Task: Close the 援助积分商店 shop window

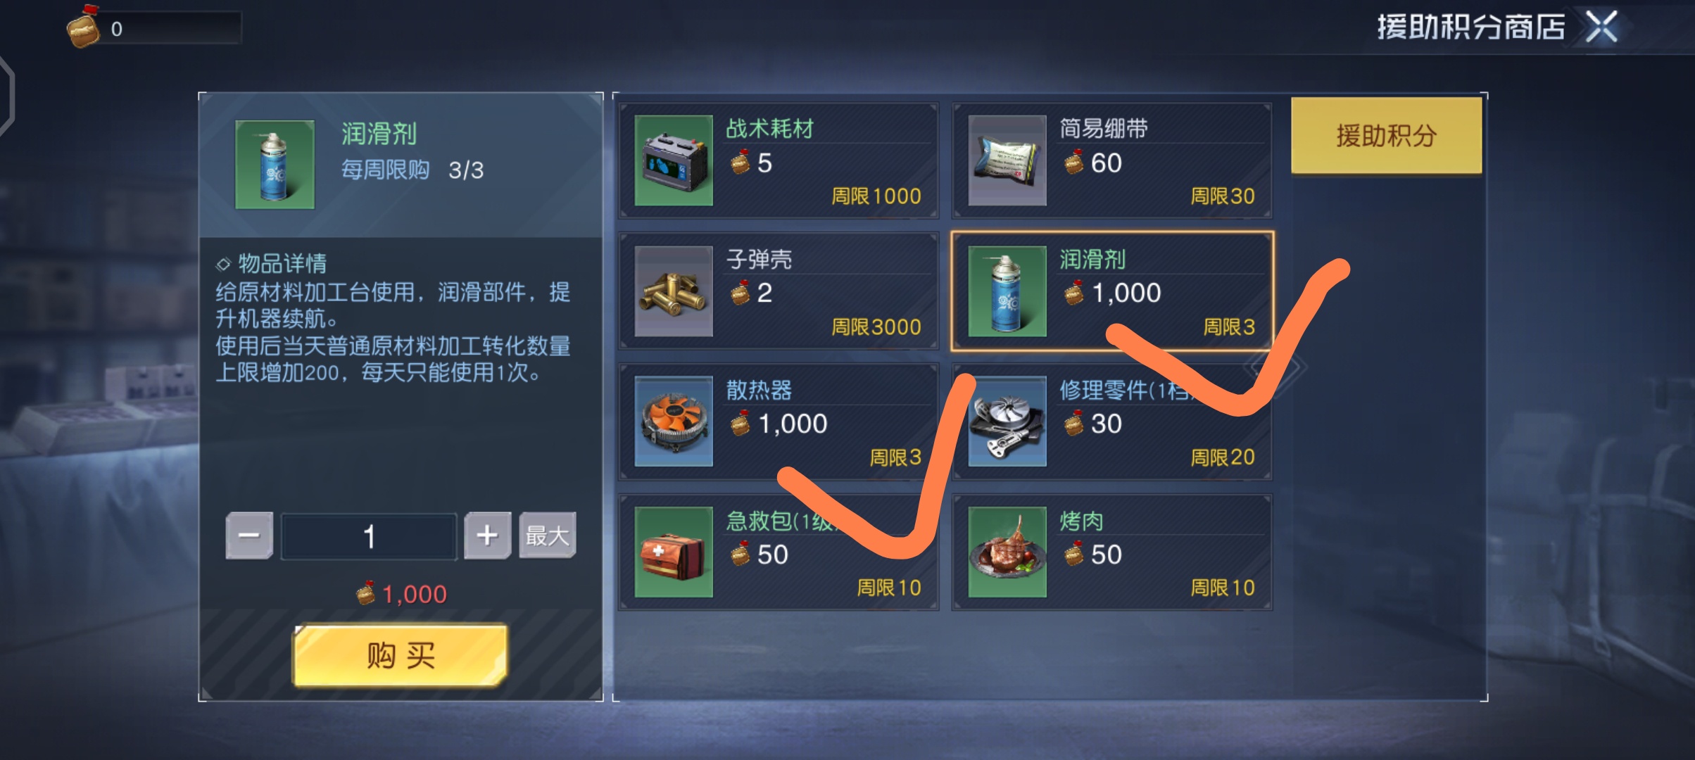Action: pos(1601,27)
